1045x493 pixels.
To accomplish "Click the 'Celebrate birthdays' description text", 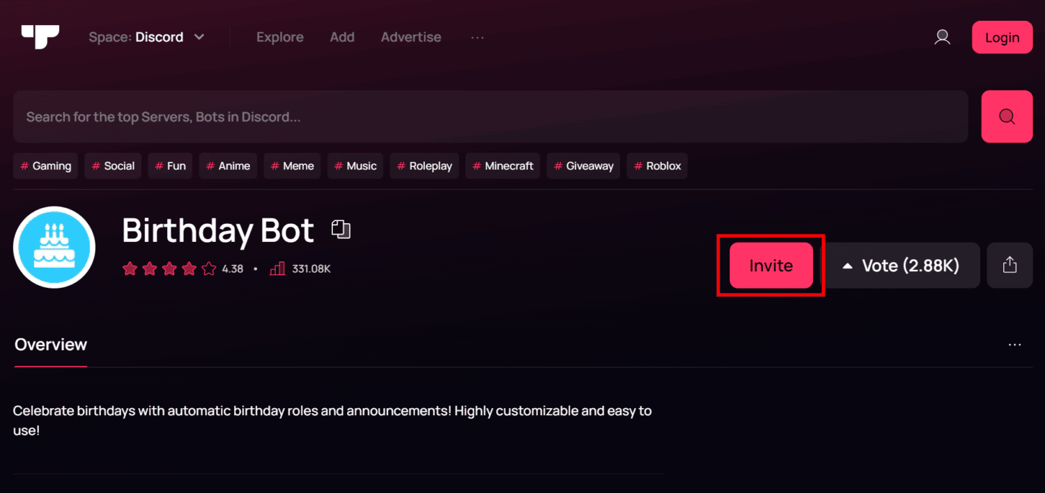I will (x=332, y=421).
